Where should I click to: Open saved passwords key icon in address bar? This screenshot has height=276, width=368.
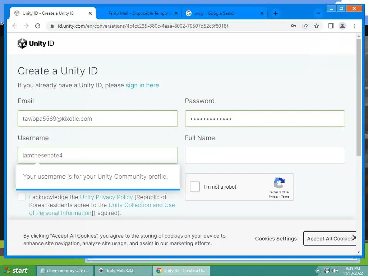coord(293,26)
